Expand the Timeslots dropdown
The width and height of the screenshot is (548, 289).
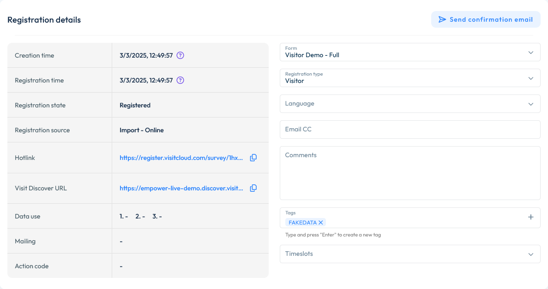pos(410,254)
